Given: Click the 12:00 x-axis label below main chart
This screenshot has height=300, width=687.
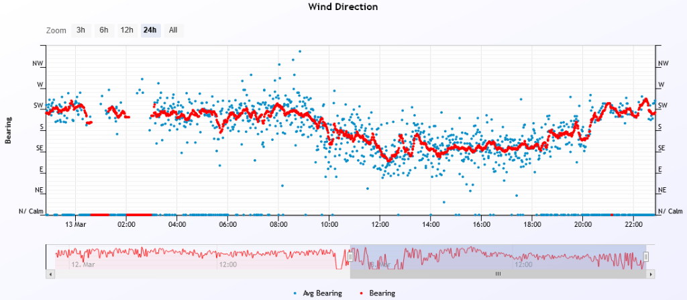Looking at the screenshot, I should pos(380,224).
